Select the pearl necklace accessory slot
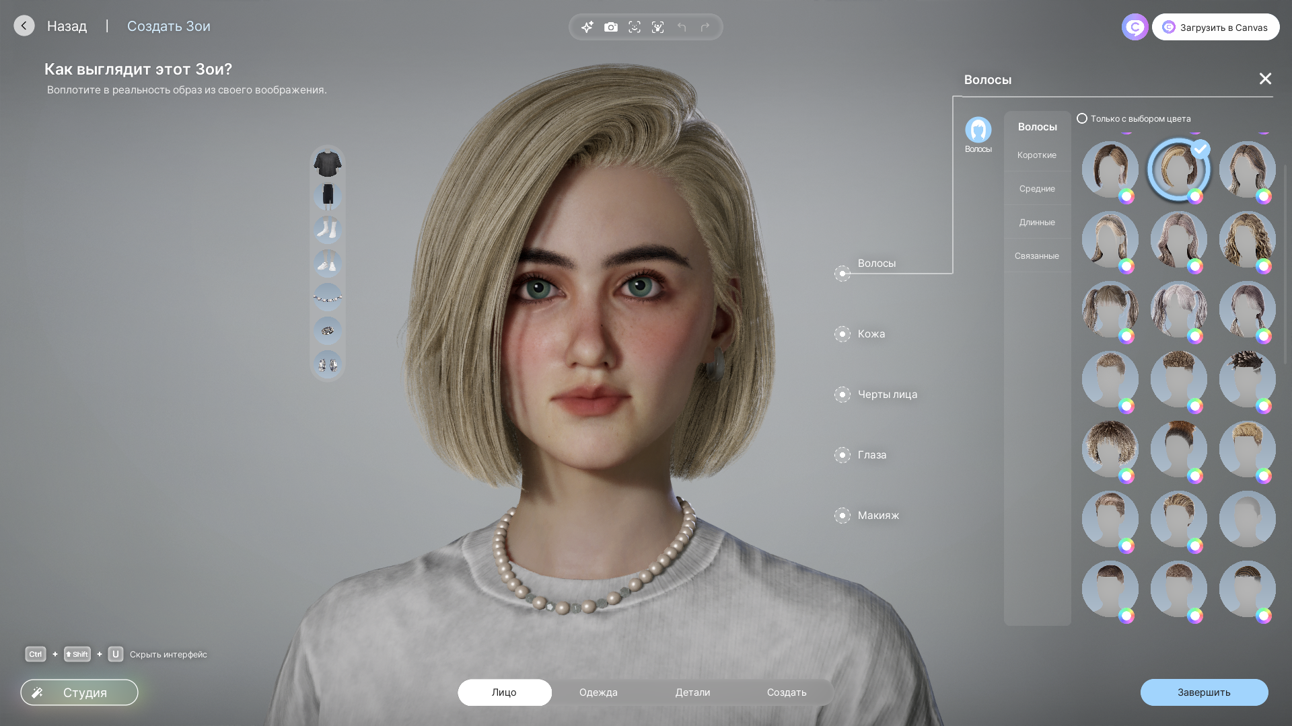 coord(328,297)
